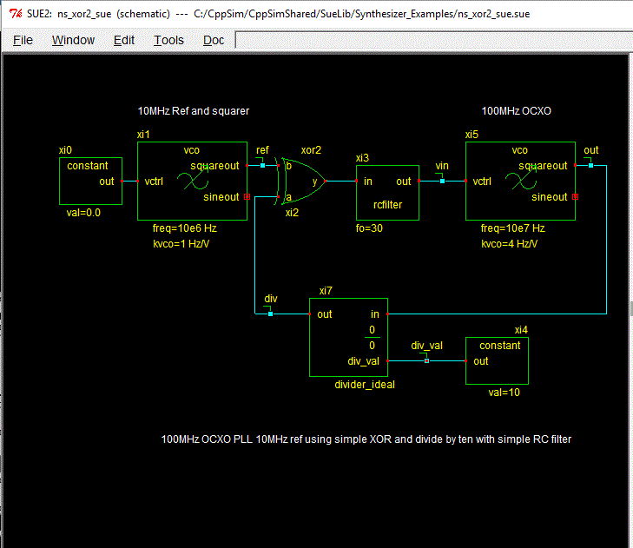Click the '10MHz Ref and squarer' annotation
This screenshot has width=633, height=548.
tap(194, 110)
